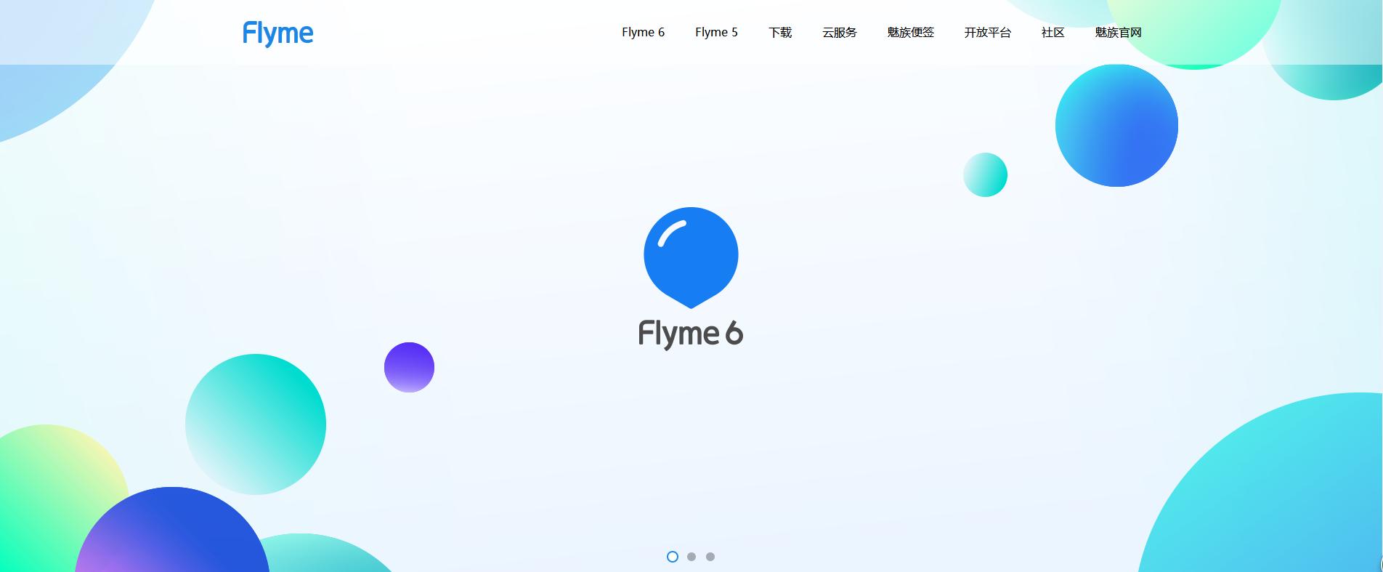Open the Flyme 5 menu item
1383x572 pixels.
pos(716,33)
